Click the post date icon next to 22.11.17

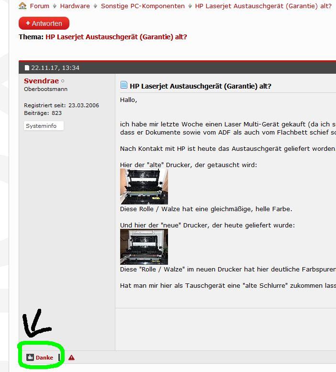(27, 68)
